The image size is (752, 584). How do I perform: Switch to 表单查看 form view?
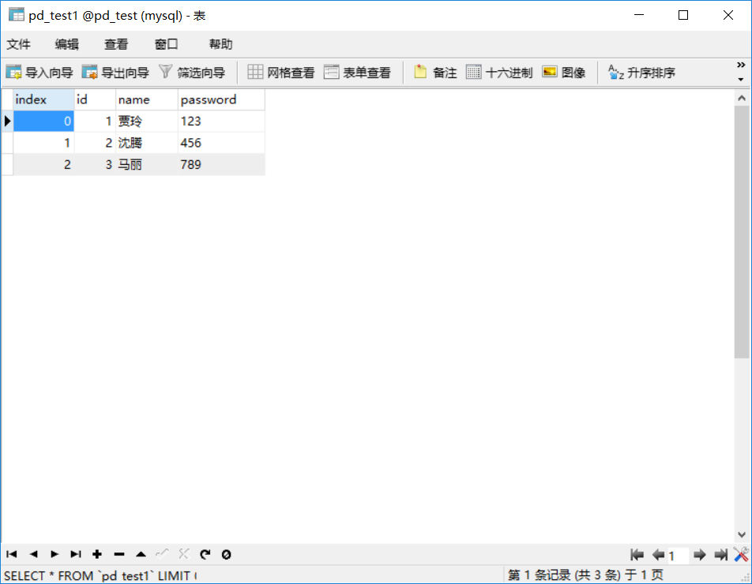357,73
